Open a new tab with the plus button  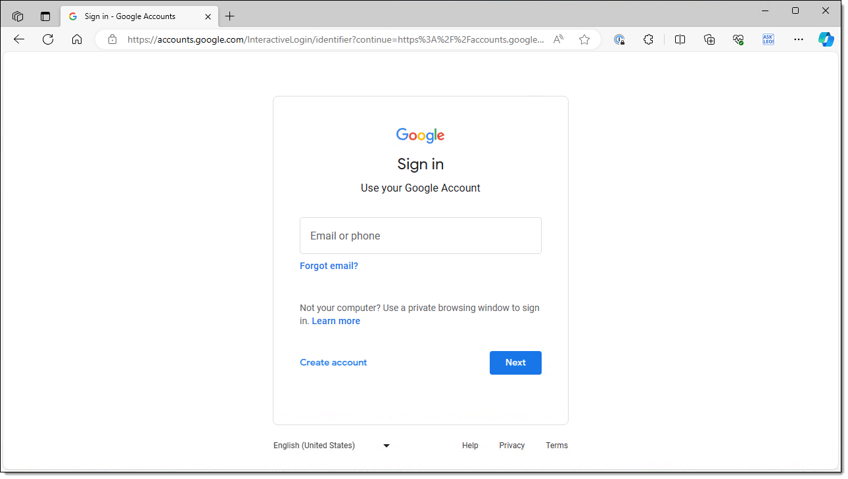click(229, 16)
